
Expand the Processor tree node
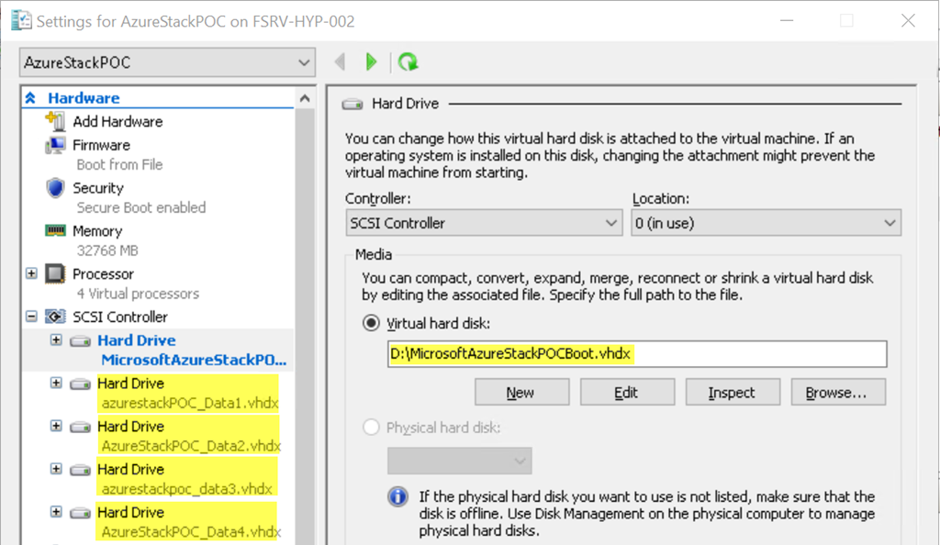(31, 273)
